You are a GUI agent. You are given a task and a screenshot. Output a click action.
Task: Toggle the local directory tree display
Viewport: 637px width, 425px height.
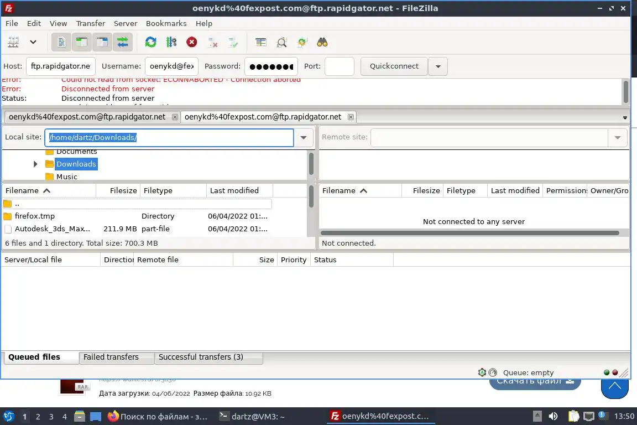point(82,42)
